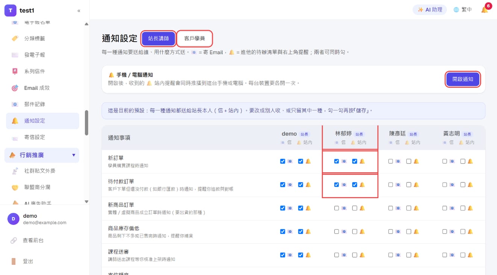Click the 課程送審 row title
Viewport: 497px width, 275px height.
click(x=118, y=252)
